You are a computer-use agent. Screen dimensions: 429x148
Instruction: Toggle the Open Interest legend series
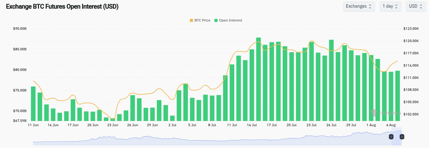(x=230, y=20)
